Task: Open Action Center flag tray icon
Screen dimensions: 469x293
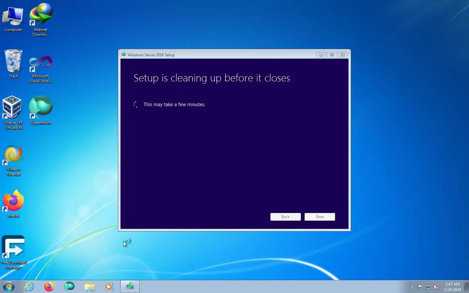Action: point(420,287)
